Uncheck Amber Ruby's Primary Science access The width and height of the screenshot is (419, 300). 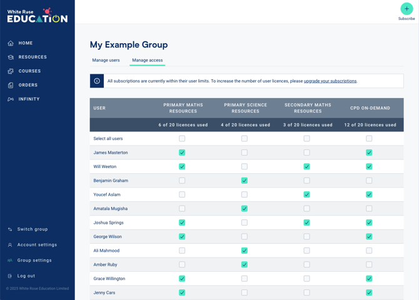245,264
